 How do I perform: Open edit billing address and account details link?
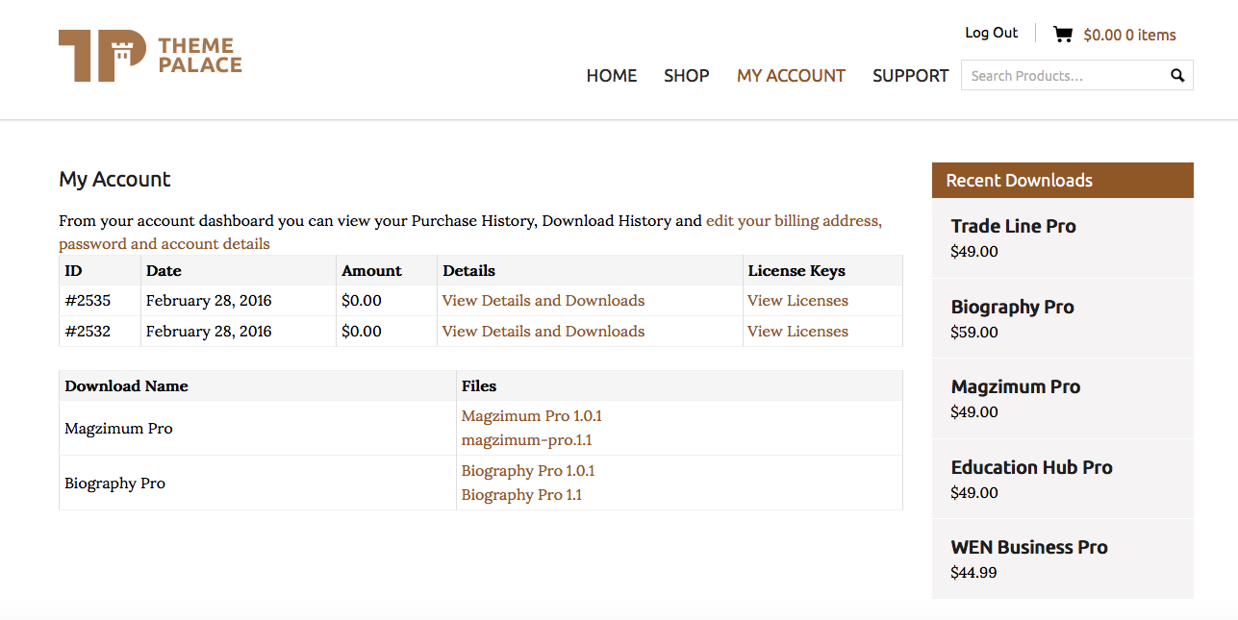point(470,233)
